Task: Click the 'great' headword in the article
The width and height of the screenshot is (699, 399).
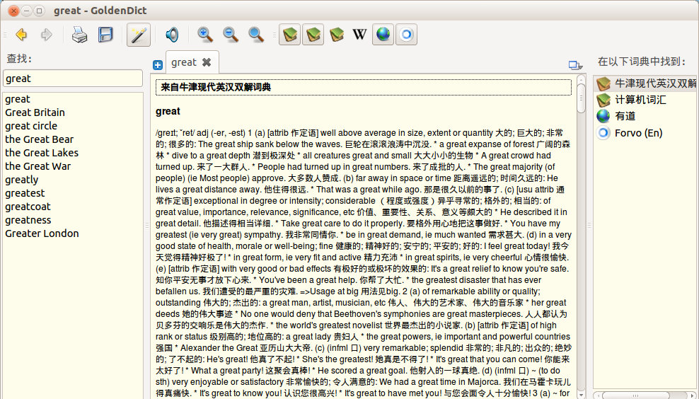Action: (168, 112)
